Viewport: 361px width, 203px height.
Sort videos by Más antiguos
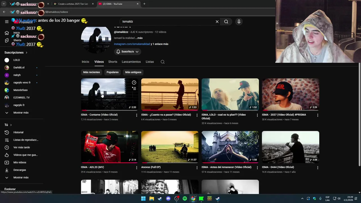tap(133, 72)
